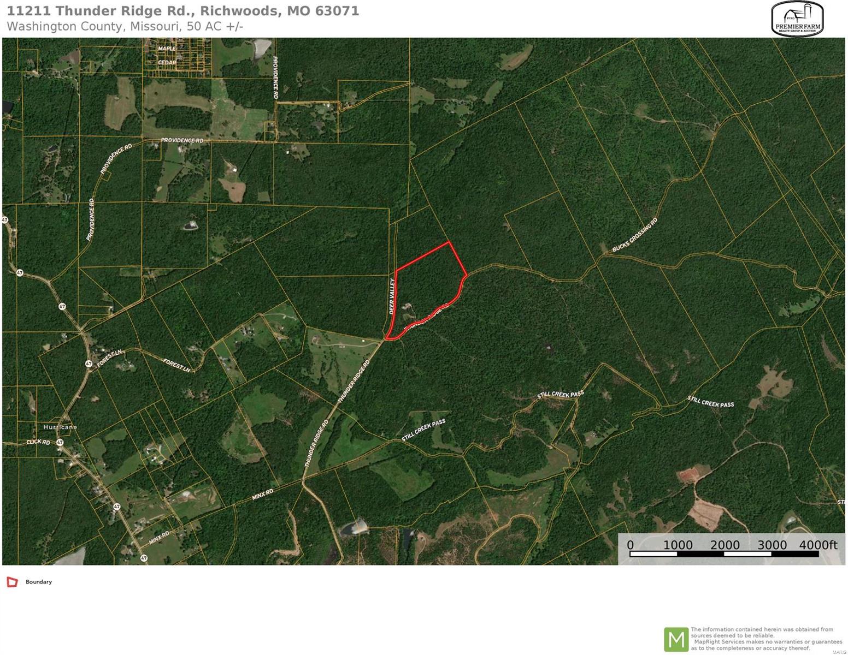Click the Highway 47 shield below Minx Rd
Image resolution: width=848 pixels, height=655 pixels.
click(x=144, y=558)
